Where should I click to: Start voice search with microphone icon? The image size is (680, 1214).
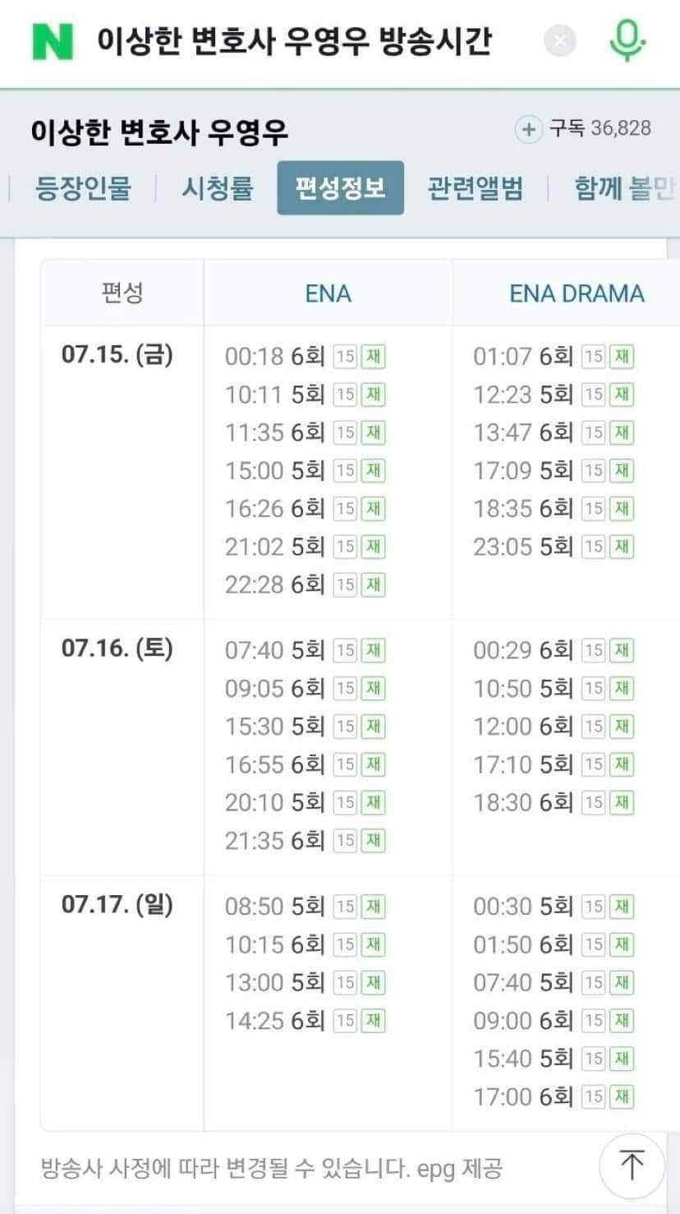point(627,40)
